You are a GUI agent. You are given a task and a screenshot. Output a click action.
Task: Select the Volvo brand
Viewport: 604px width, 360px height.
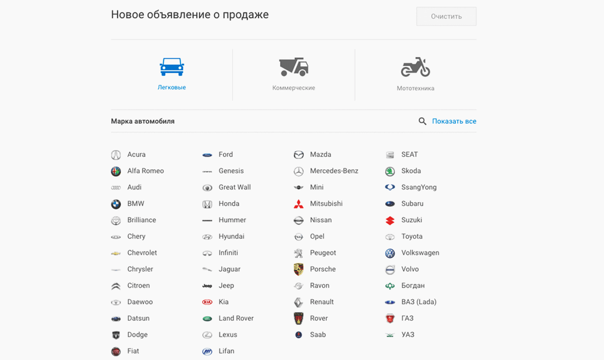coord(410,269)
